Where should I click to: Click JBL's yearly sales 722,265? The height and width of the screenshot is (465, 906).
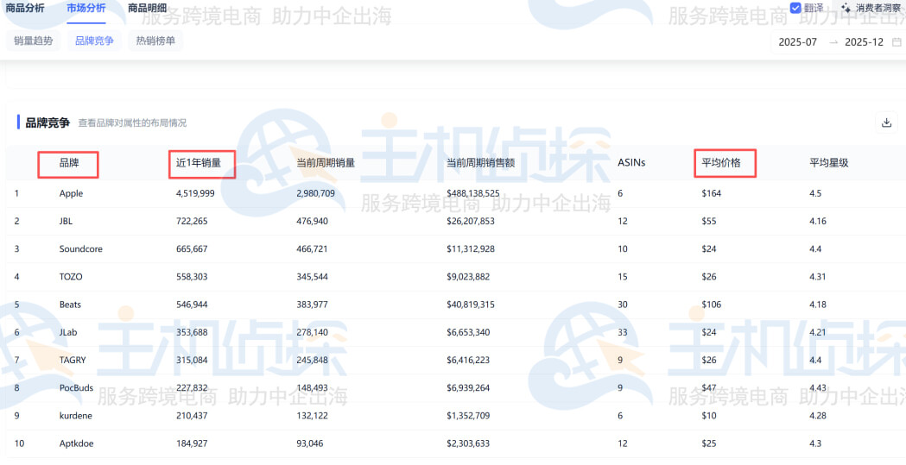point(192,222)
